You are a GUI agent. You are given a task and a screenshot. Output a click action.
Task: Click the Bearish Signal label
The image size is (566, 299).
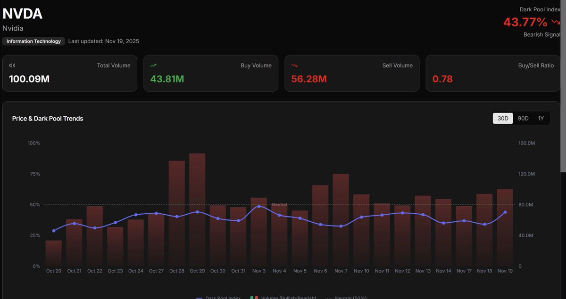pyautogui.click(x=542, y=34)
